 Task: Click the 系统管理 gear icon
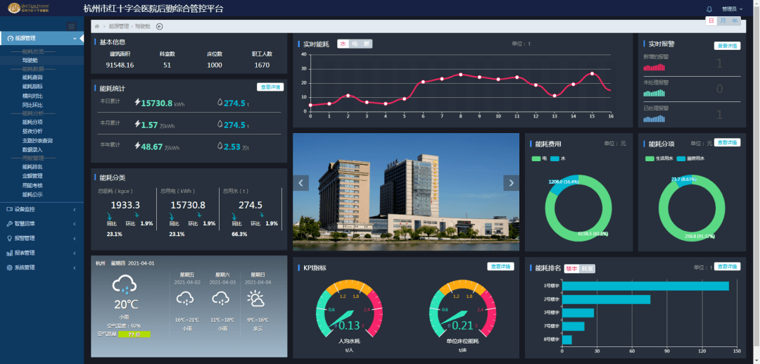click(10, 268)
